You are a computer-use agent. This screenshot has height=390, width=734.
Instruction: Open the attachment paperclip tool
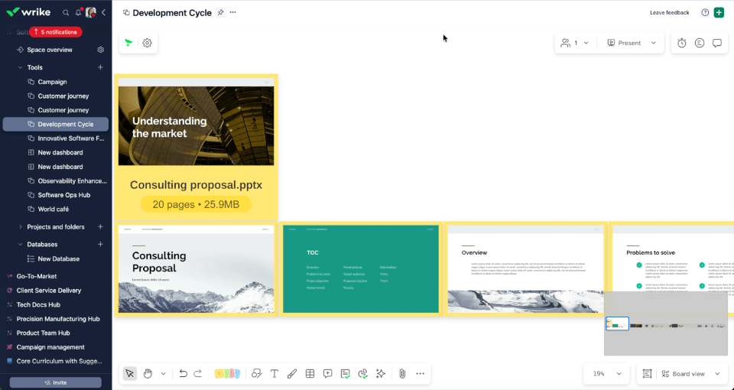click(402, 374)
